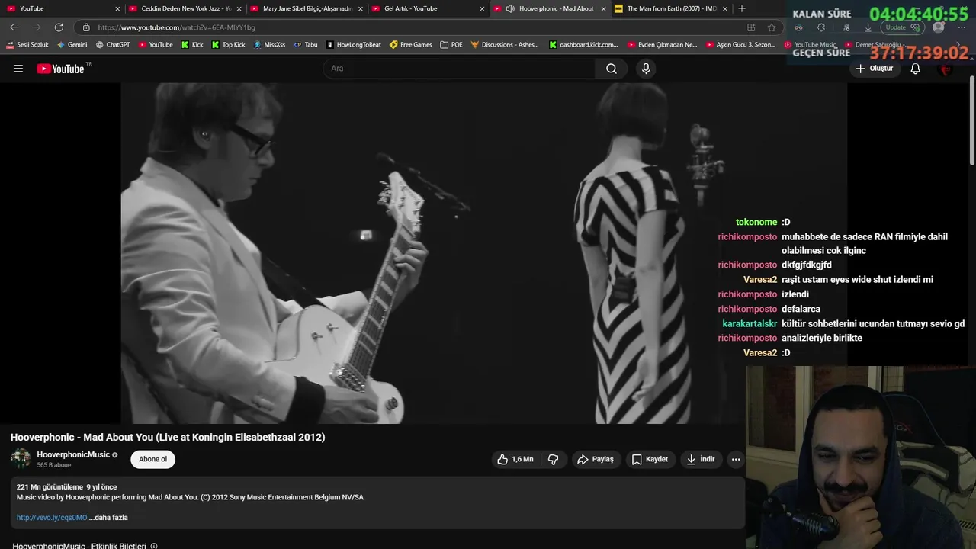Open the YouTube bookmark in bookmarks bar
The image size is (976, 549).
tap(156, 45)
